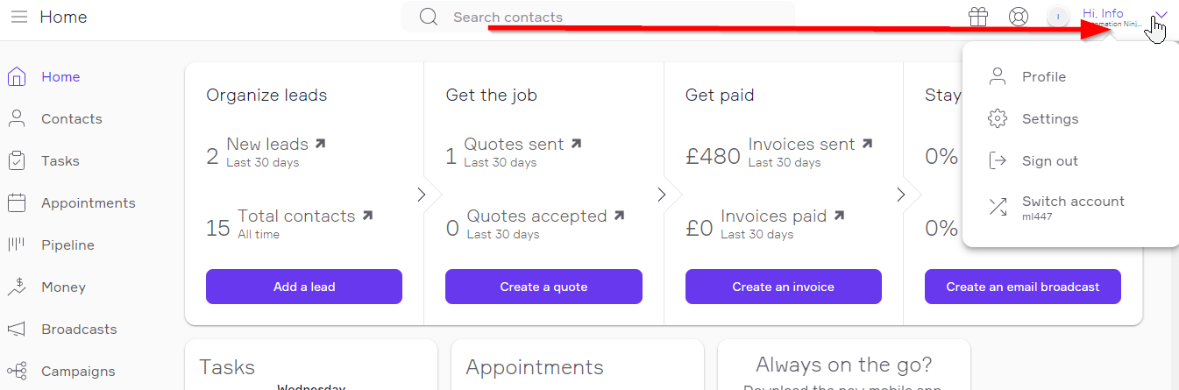This screenshot has width=1179, height=390.
Task: Open the New leads stat link
Action: point(267,144)
